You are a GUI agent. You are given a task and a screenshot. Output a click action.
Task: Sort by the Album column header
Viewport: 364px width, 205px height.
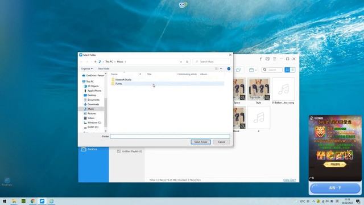(204, 74)
